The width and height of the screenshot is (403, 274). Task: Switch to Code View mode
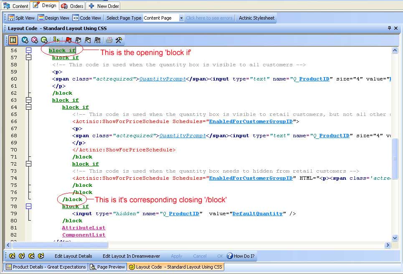pyautogui.click(x=87, y=18)
